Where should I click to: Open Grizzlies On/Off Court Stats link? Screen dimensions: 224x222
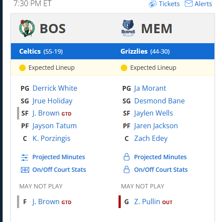161,170
